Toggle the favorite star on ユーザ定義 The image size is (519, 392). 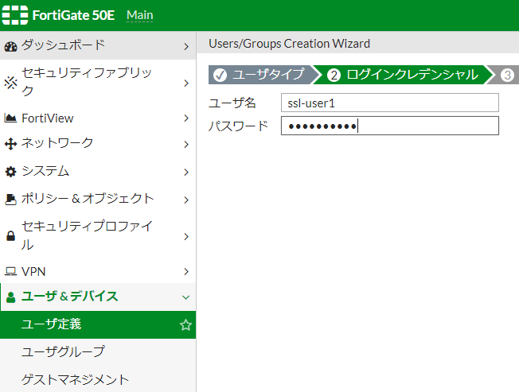[x=185, y=325]
